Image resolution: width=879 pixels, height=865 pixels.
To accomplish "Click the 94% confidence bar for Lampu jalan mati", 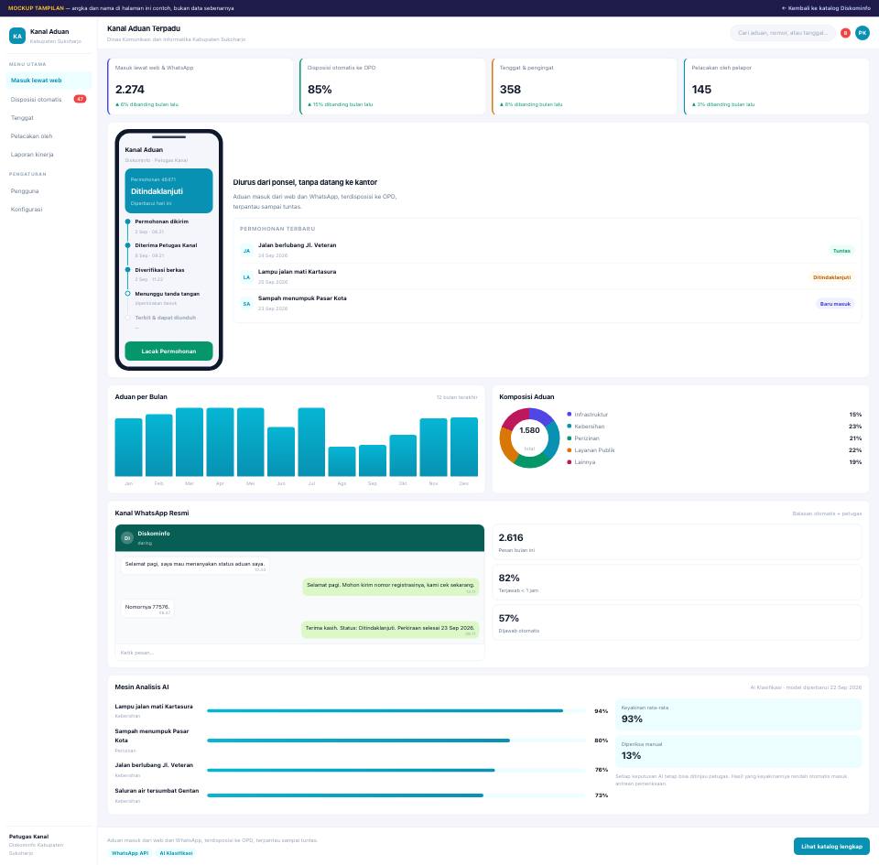I will (396, 711).
